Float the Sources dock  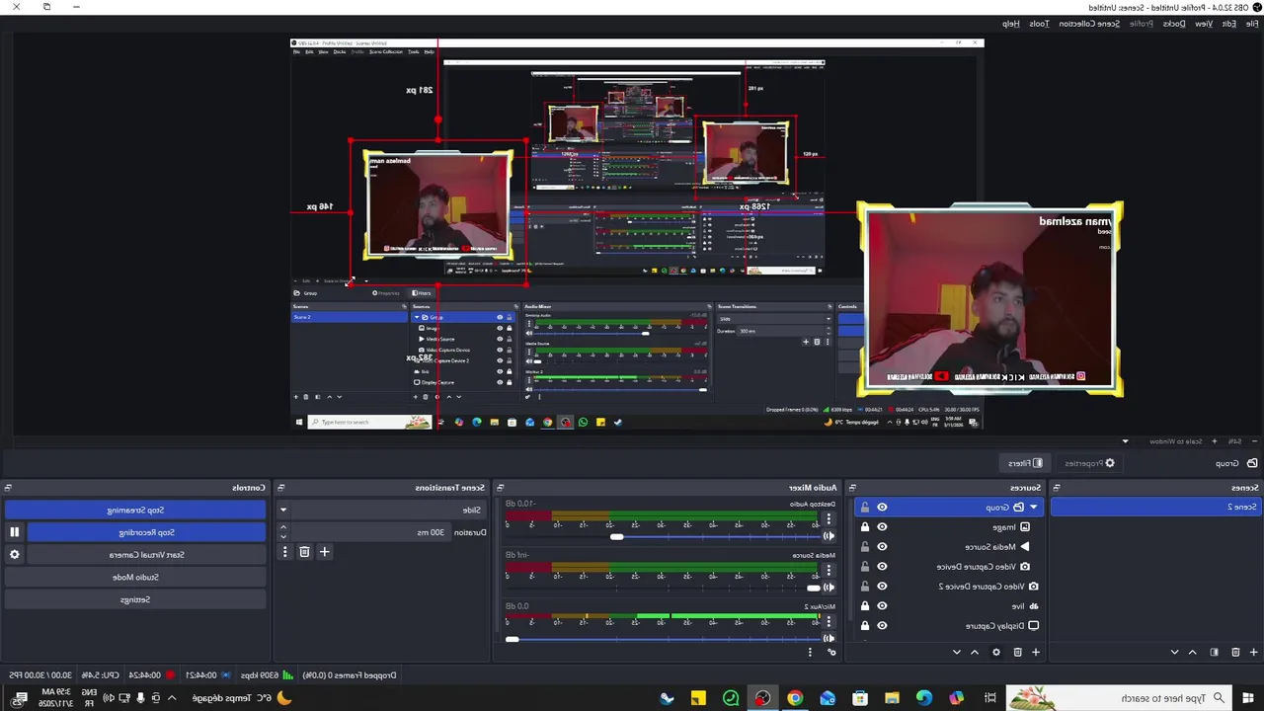pos(852,488)
